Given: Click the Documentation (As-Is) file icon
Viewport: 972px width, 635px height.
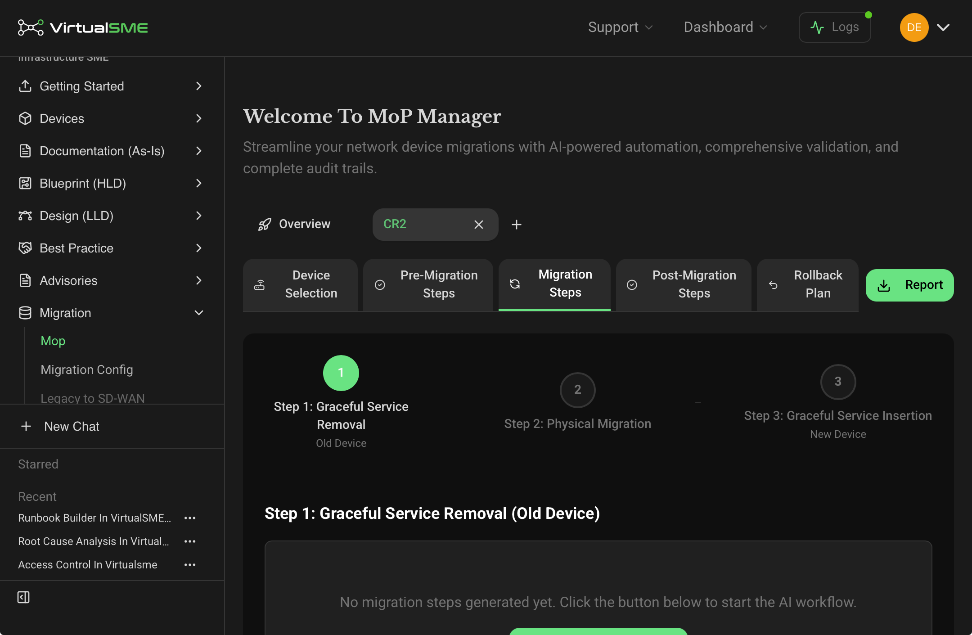Looking at the screenshot, I should pos(25,151).
